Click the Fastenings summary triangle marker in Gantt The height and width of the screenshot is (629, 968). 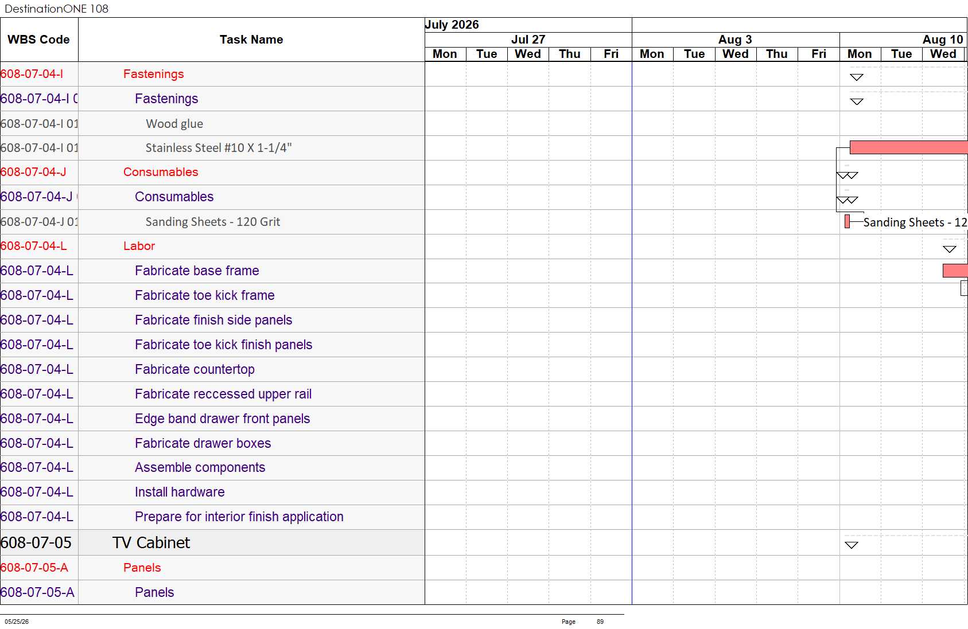coord(856,77)
